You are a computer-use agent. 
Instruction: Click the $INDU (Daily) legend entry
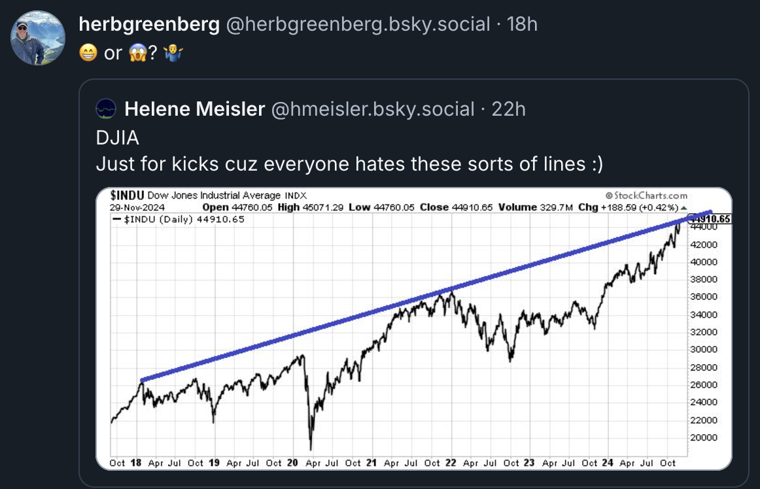click(x=179, y=220)
